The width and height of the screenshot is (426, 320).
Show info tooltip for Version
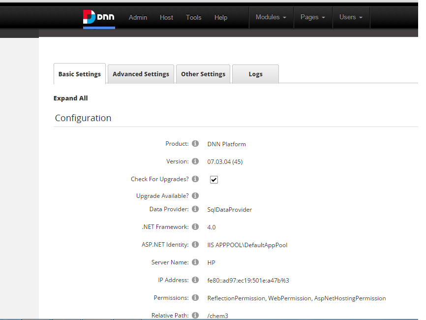coord(195,161)
